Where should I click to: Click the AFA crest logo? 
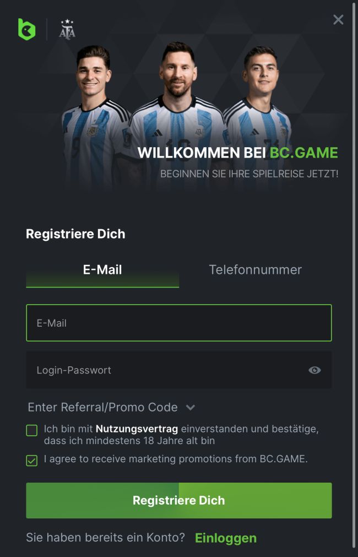(67, 30)
